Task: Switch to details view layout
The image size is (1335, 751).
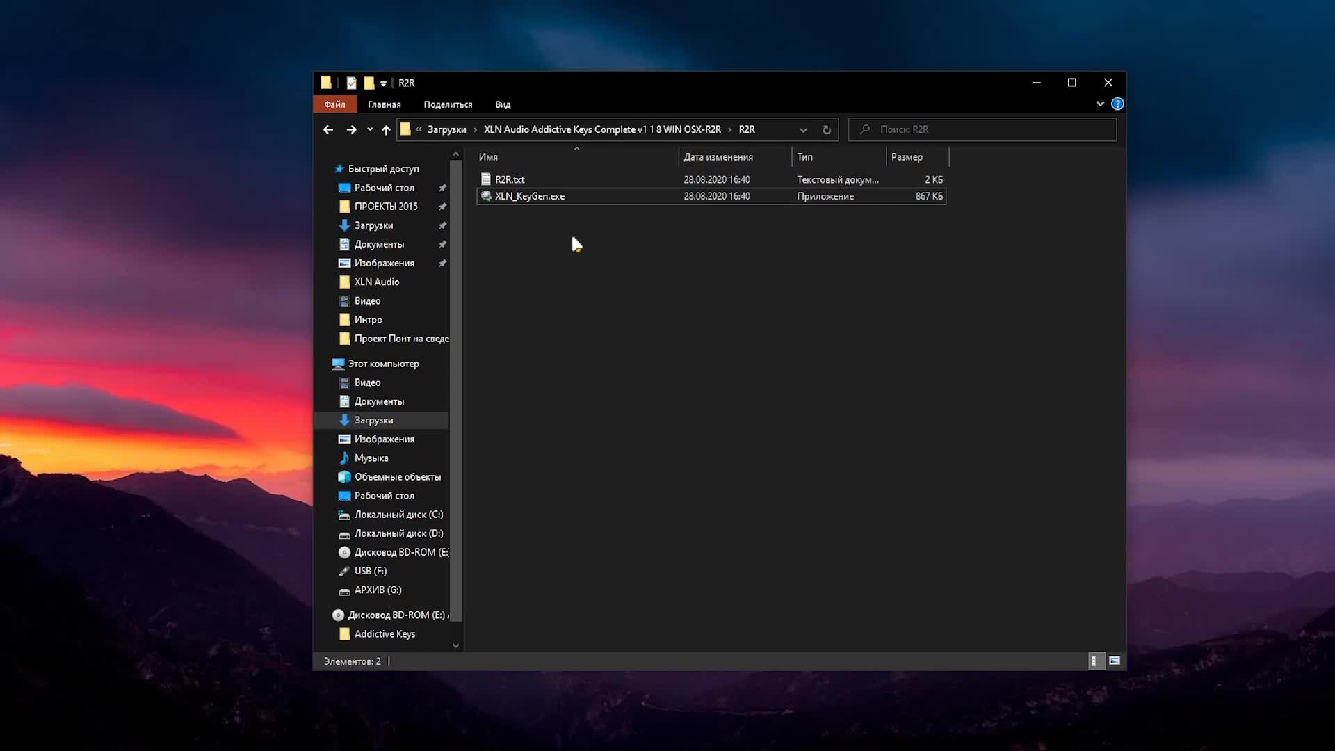Action: 1096,660
